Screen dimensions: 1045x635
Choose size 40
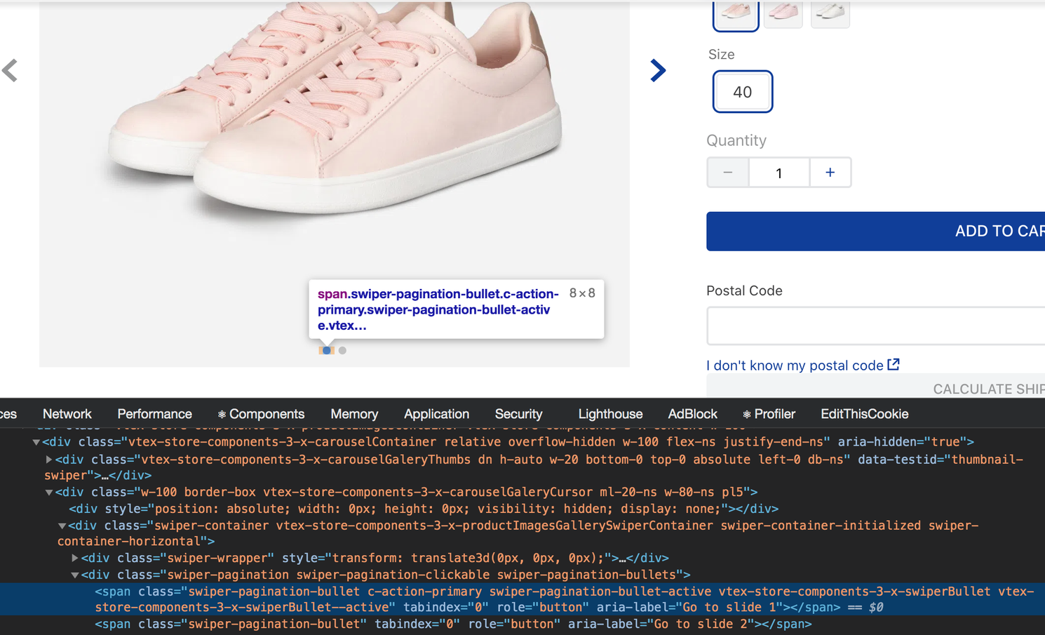[x=743, y=91]
